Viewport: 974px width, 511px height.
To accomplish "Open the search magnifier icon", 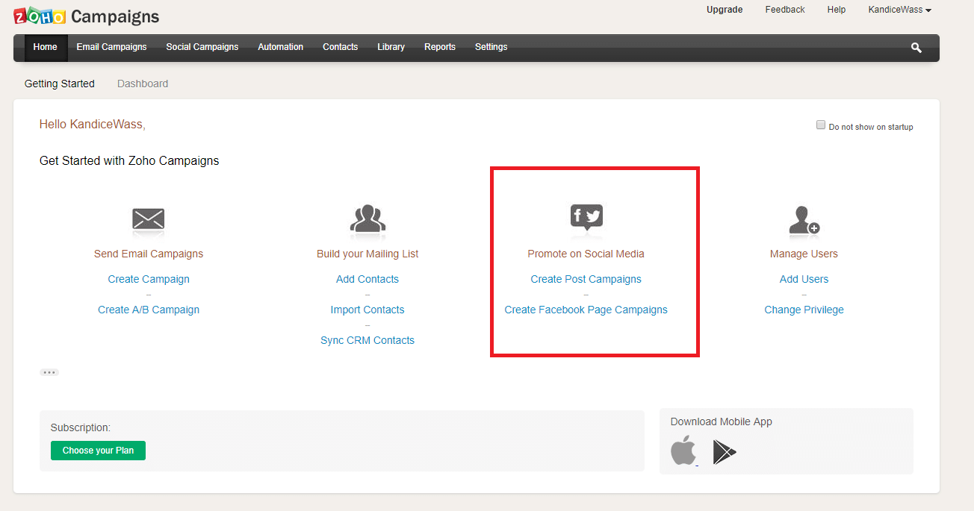I will (x=916, y=48).
